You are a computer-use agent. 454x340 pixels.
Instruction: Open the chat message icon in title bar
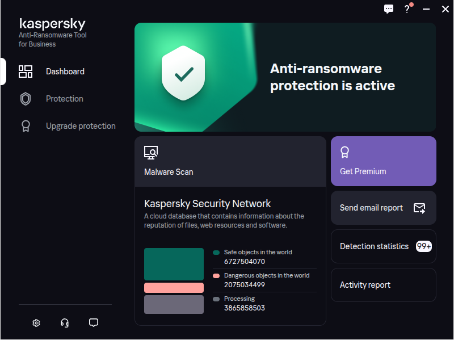click(389, 9)
